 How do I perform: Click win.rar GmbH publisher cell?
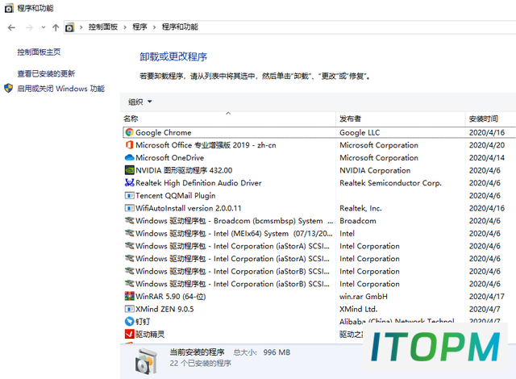coord(364,297)
